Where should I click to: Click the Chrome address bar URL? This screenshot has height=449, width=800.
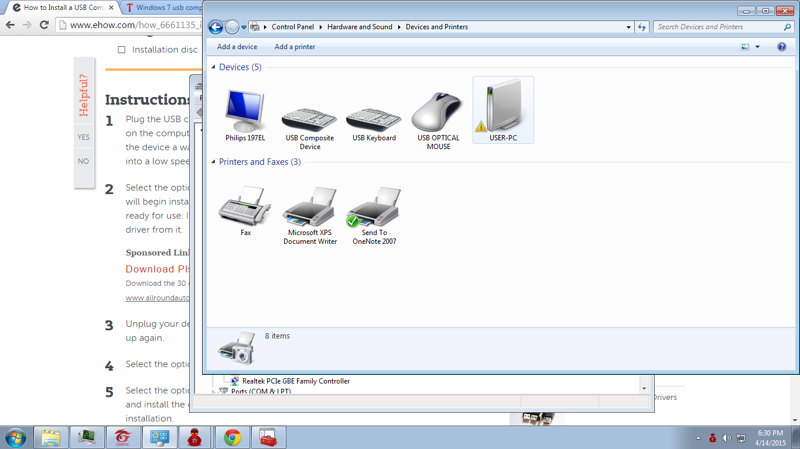[x=136, y=25]
